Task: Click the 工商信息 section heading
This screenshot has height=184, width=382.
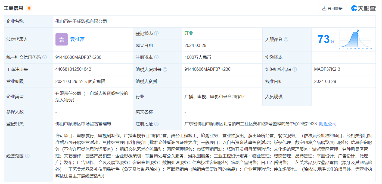Action: 13,8
